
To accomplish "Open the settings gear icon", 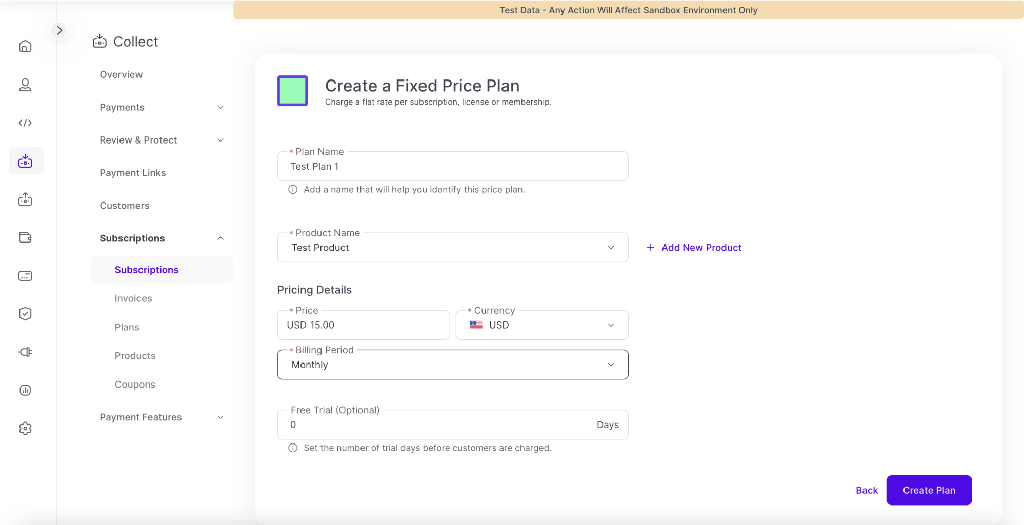I will click(x=25, y=429).
